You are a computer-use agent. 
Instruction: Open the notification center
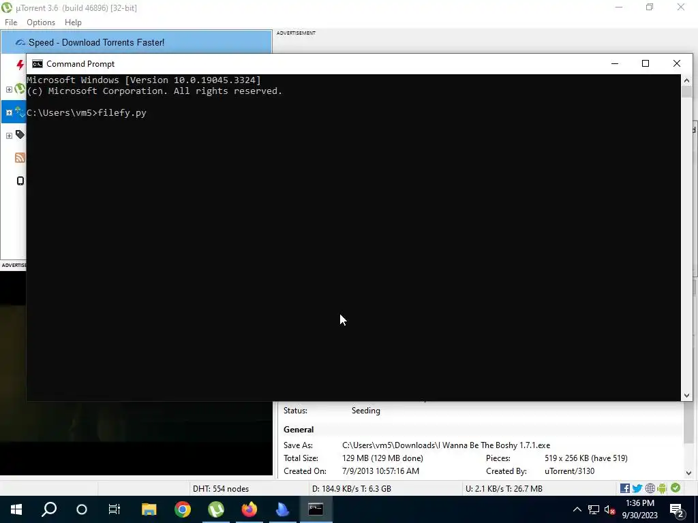coord(677,509)
